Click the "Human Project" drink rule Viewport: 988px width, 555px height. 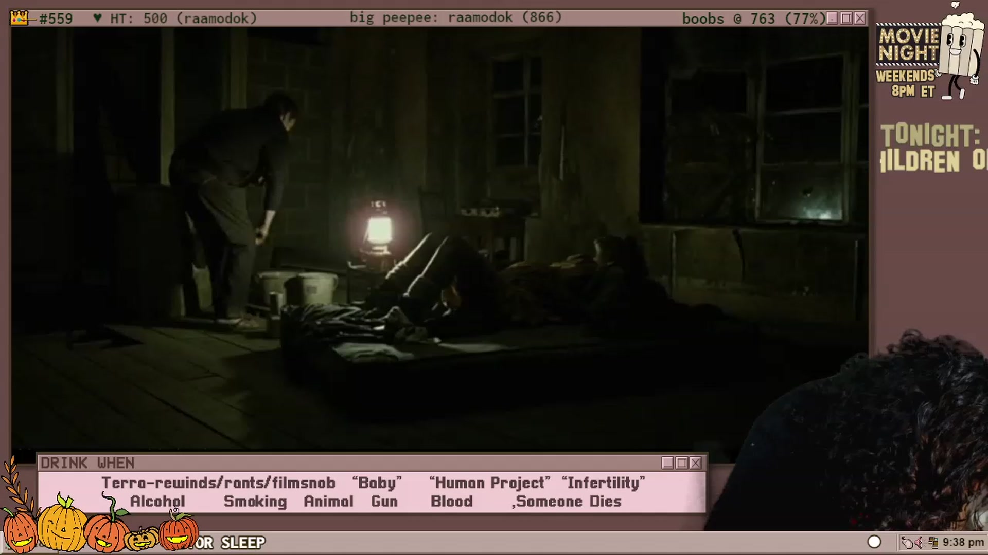(490, 483)
